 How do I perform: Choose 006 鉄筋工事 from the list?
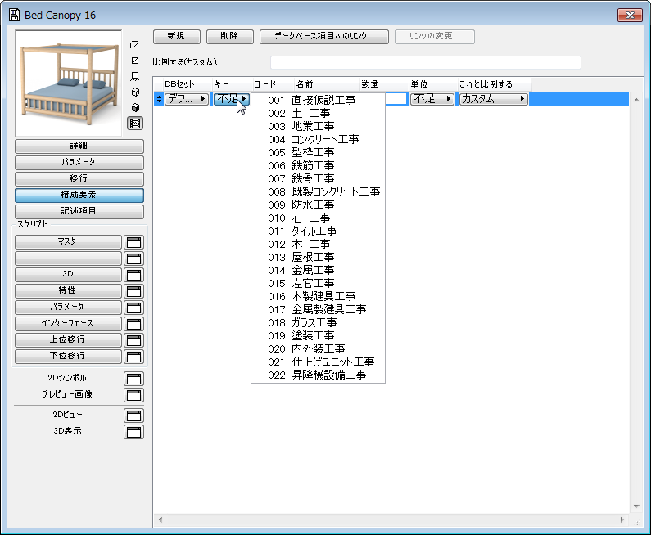[x=318, y=165]
